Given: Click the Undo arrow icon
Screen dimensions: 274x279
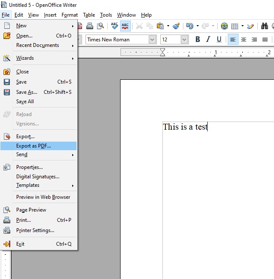Looking at the screenshot, I should [190, 26].
